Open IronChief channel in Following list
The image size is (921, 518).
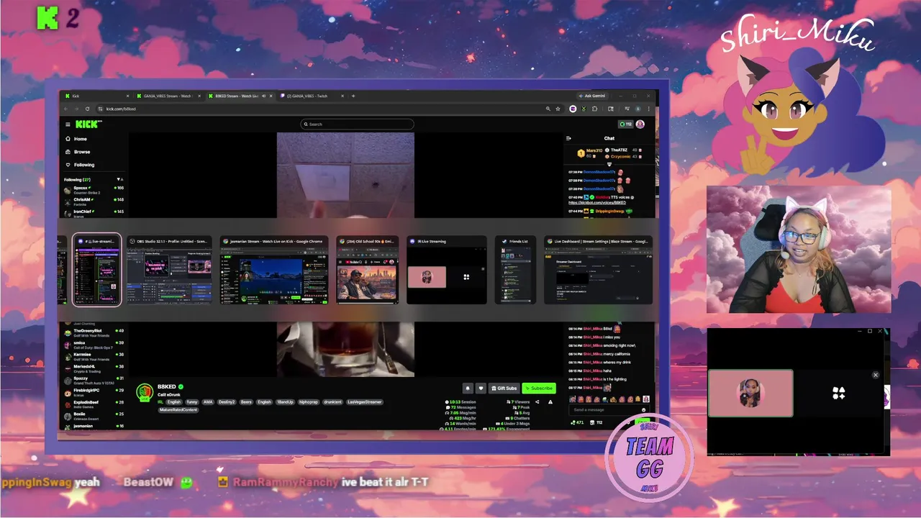click(94, 213)
